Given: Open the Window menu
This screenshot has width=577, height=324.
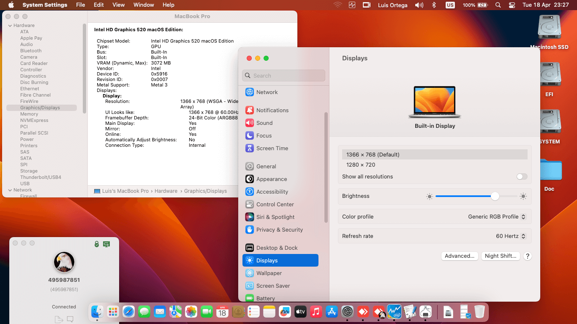Looking at the screenshot, I should point(144,5).
